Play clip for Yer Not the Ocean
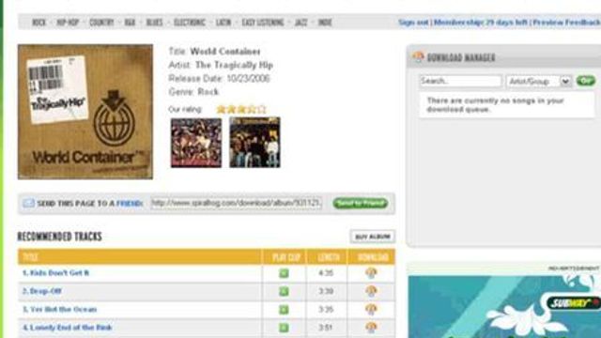 coord(284,309)
